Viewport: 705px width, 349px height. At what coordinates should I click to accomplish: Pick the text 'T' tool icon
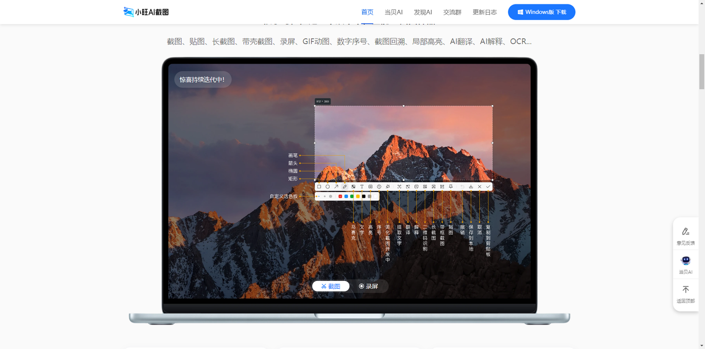pyautogui.click(x=362, y=186)
